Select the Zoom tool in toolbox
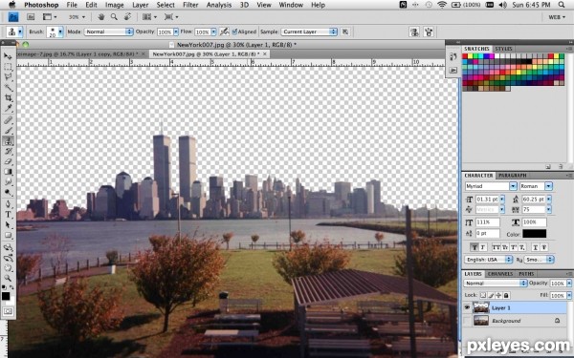The image size is (574, 358). (8, 279)
